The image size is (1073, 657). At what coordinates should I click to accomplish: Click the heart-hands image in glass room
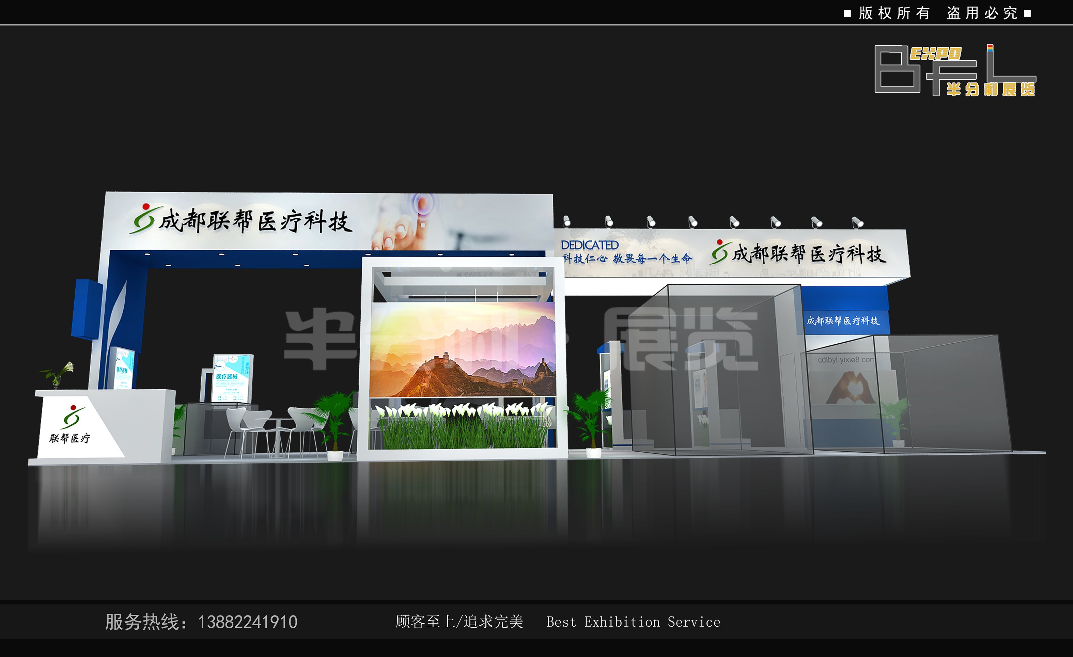coord(851,388)
